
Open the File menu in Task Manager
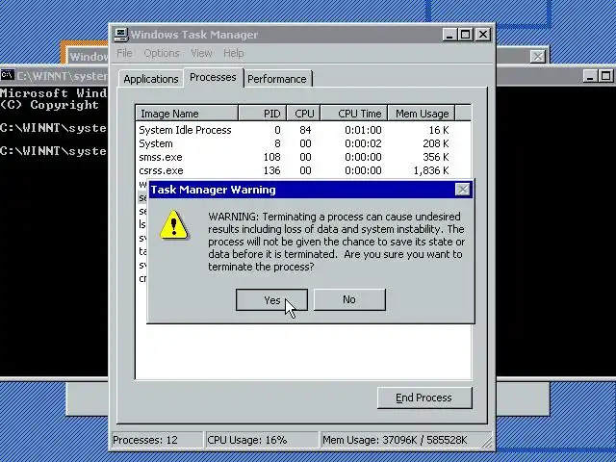[x=124, y=53]
